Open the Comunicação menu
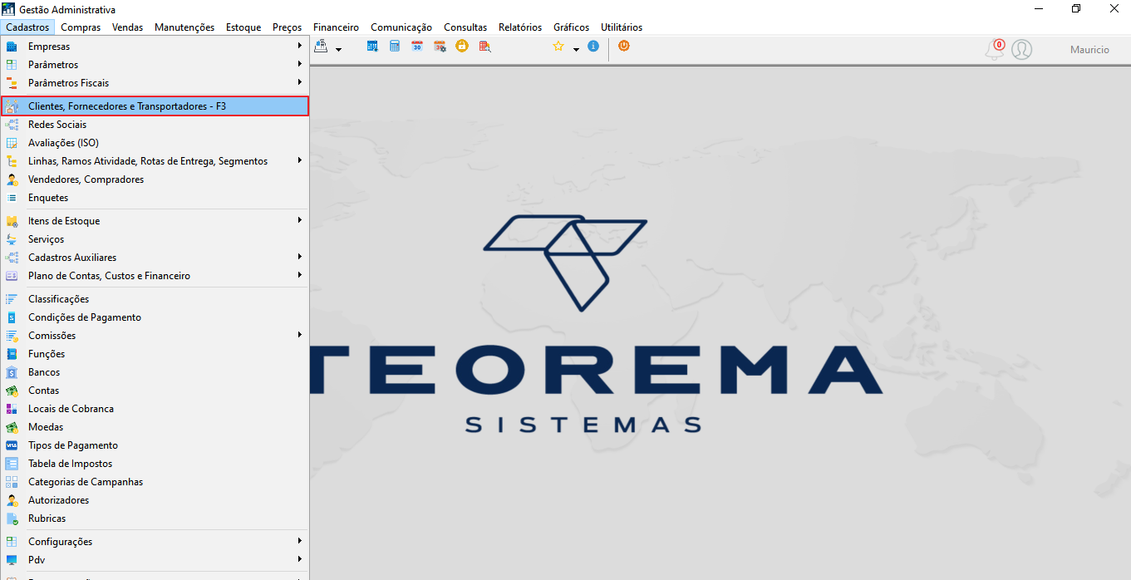The height and width of the screenshot is (580, 1131). (x=401, y=27)
